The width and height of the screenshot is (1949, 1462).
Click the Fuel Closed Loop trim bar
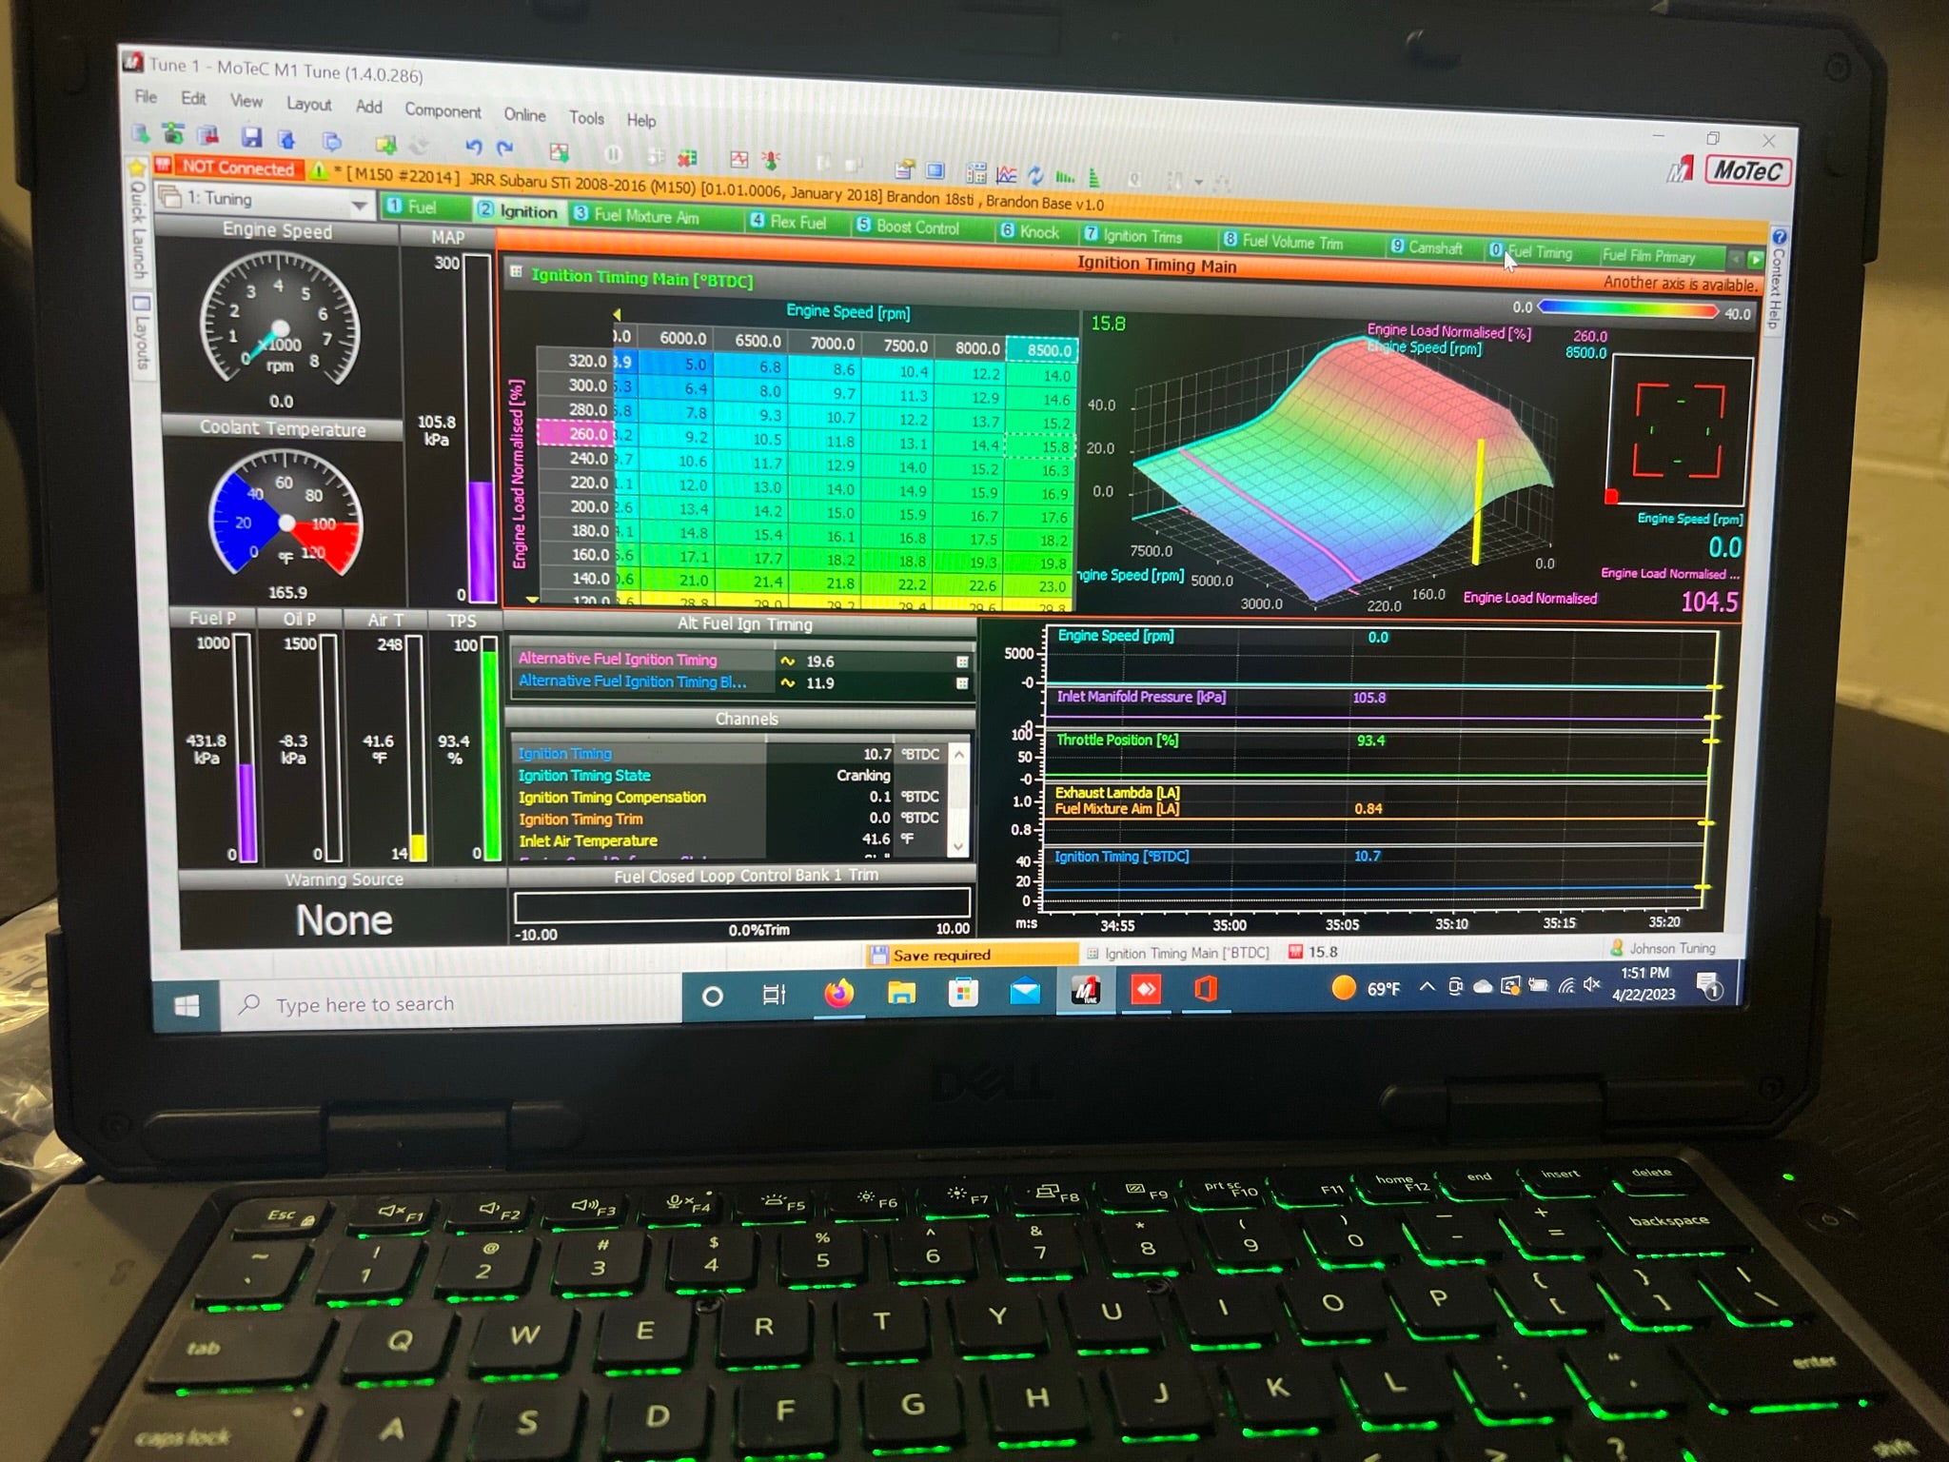(741, 903)
